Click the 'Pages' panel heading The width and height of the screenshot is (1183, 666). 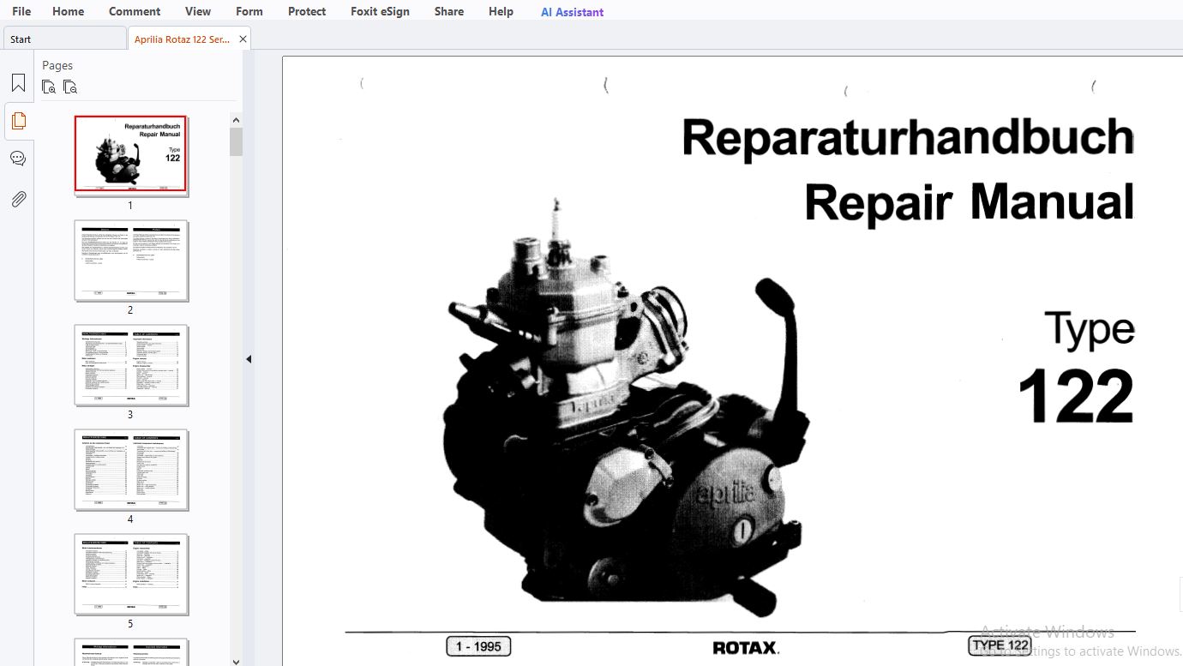[57, 65]
